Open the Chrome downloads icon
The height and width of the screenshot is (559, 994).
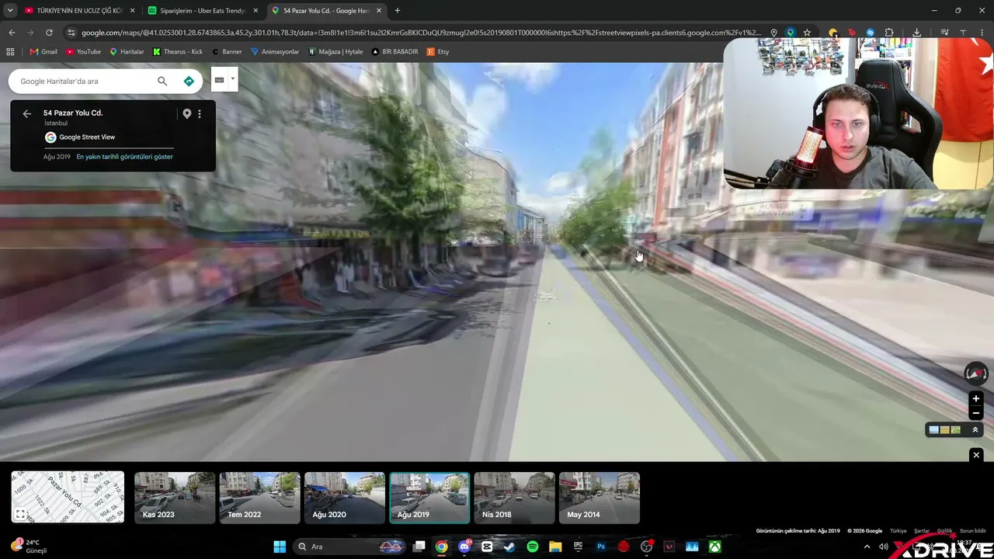coord(917,33)
